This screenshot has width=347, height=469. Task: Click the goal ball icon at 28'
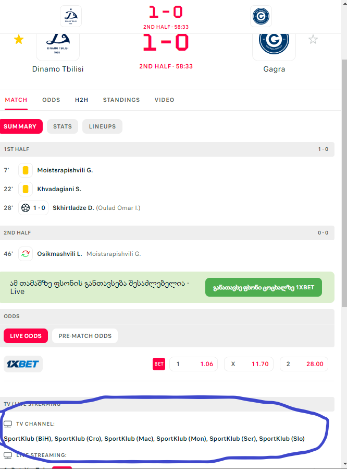pyautogui.click(x=26, y=208)
